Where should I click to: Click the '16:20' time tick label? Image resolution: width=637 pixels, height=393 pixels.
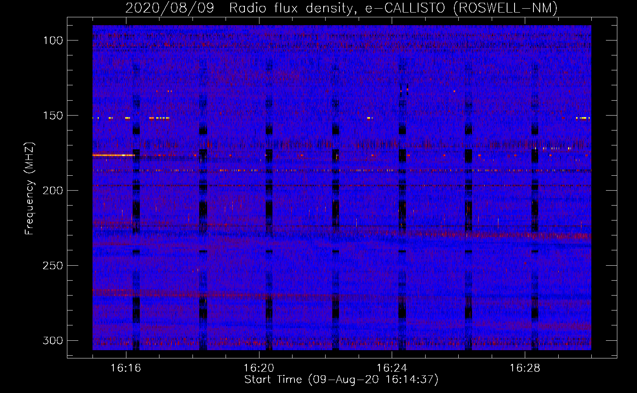(259, 368)
